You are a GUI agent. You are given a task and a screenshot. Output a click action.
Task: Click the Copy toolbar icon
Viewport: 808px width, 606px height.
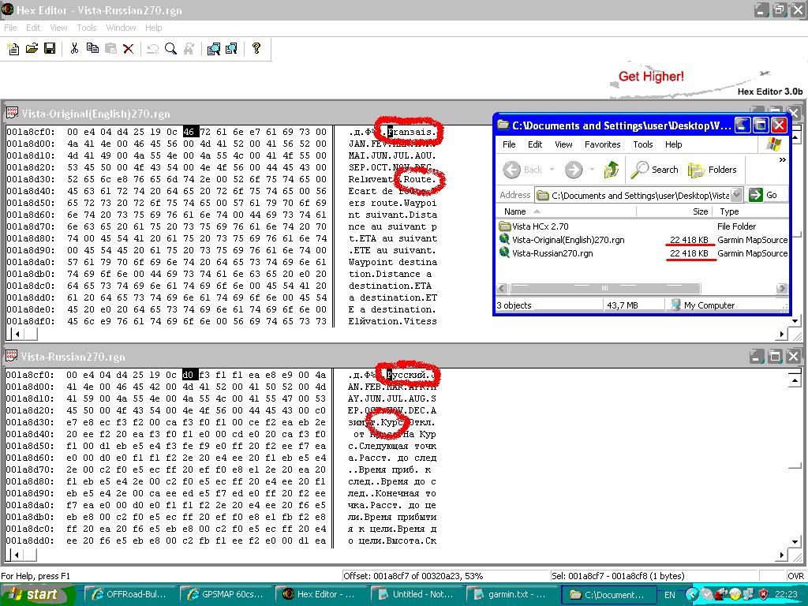tap(92, 49)
